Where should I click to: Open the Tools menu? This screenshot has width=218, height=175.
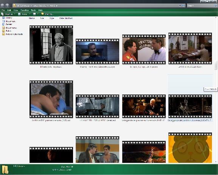pos(33,10)
